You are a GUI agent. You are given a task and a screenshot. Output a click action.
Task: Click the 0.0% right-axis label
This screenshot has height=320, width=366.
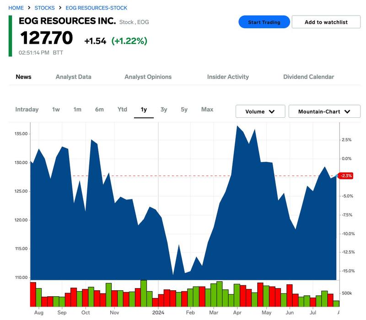tap(347, 158)
